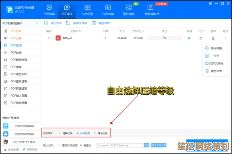Select PDF页面提取 in the sidebar
Screen dimensions: 232x154
[x=21, y=88]
